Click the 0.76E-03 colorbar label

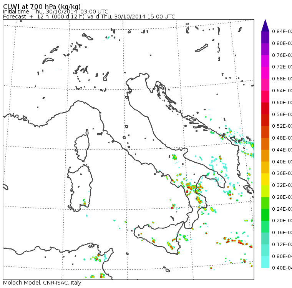tap(282, 55)
